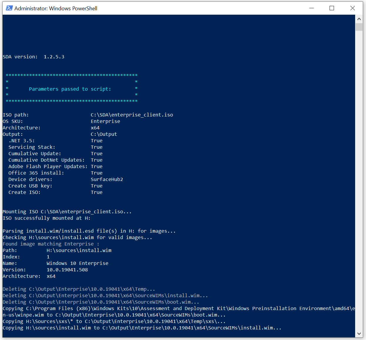Click the scroll up arrow
This screenshot has height=340, width=366.
tap(359, 18)
